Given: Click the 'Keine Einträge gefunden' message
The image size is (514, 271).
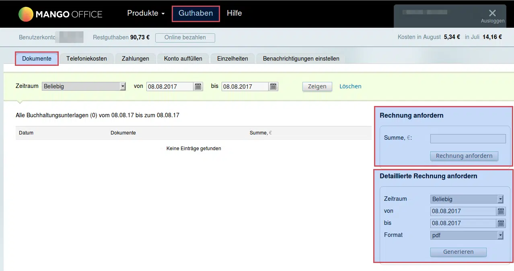Looking at the screenshot, I should pyautogui.click(x=194, y=149).
